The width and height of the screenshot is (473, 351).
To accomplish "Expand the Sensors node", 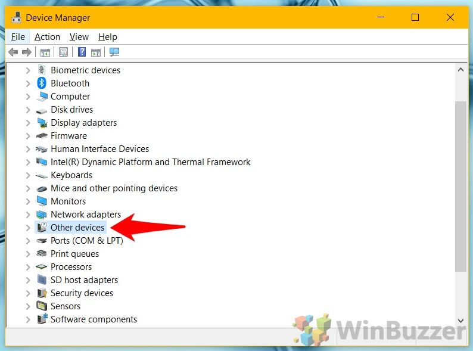I will (x=28, y=306).
